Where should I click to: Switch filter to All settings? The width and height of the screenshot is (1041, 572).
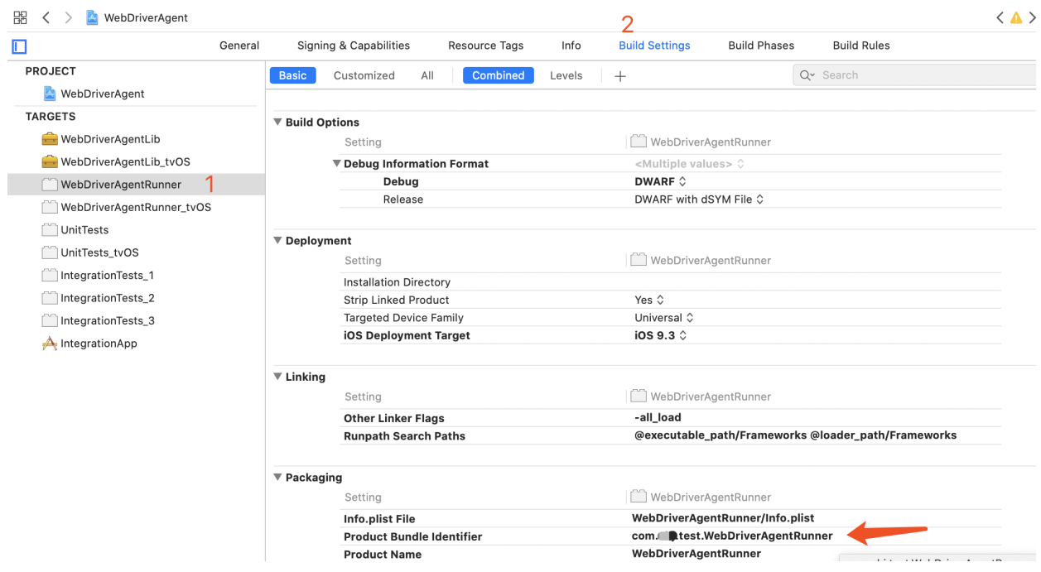point(427,75)
